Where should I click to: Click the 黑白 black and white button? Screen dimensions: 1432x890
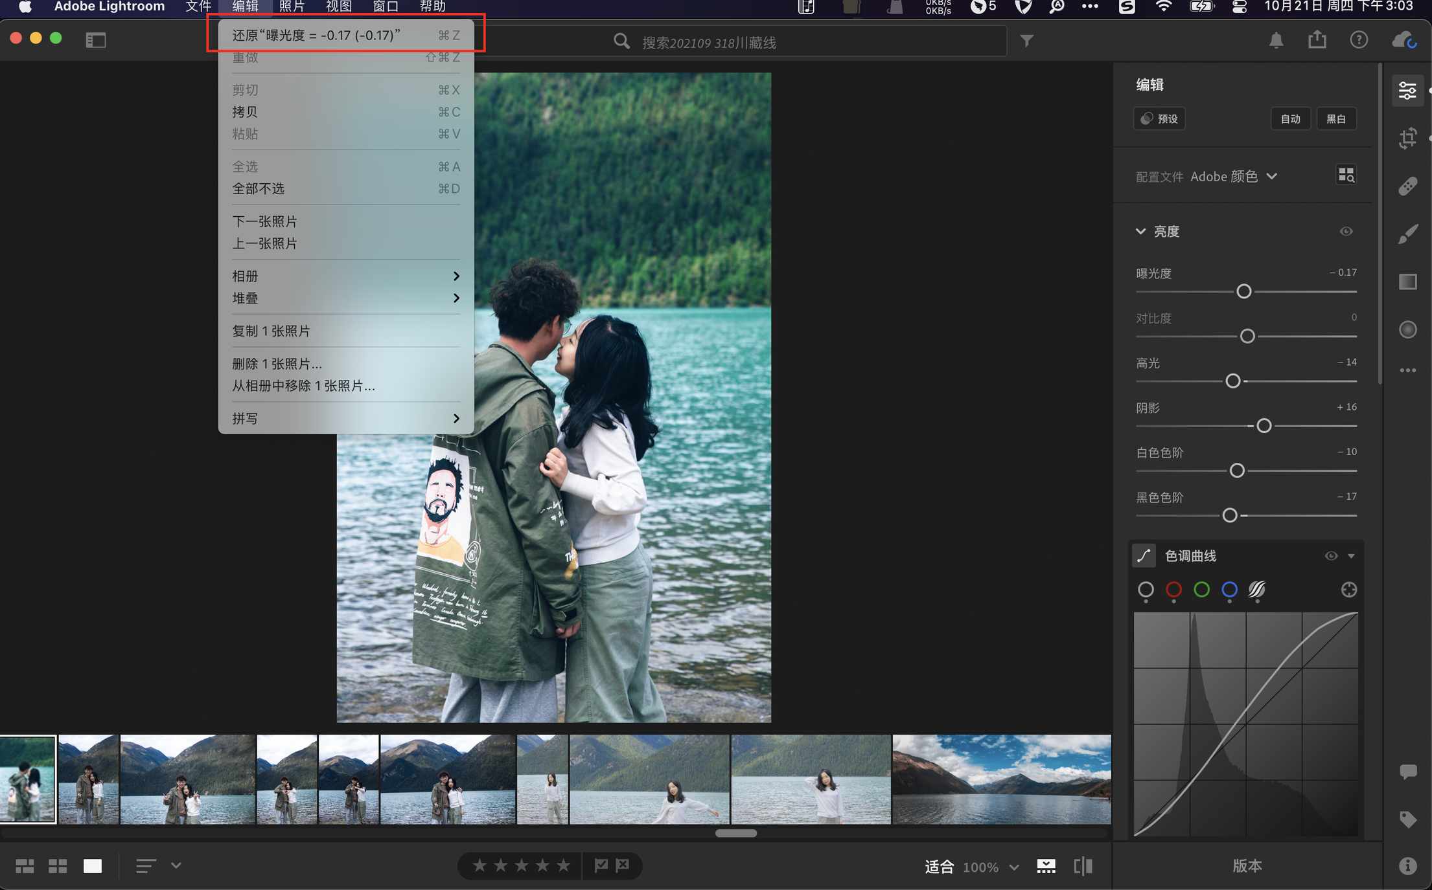tap(1335, 119)
